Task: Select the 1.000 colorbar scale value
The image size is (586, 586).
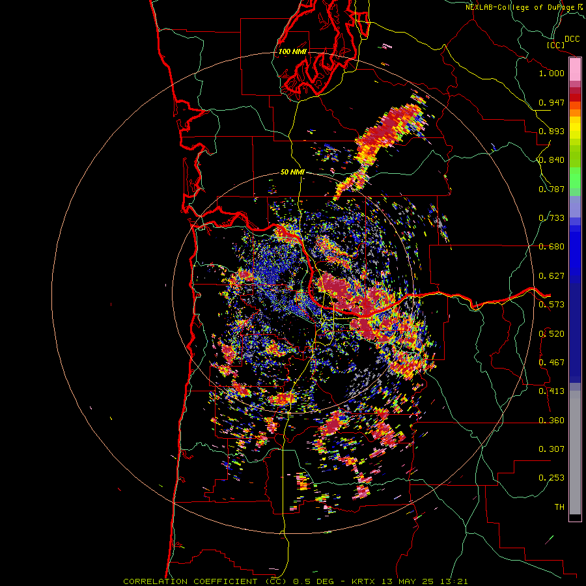Action: (551, 73)
